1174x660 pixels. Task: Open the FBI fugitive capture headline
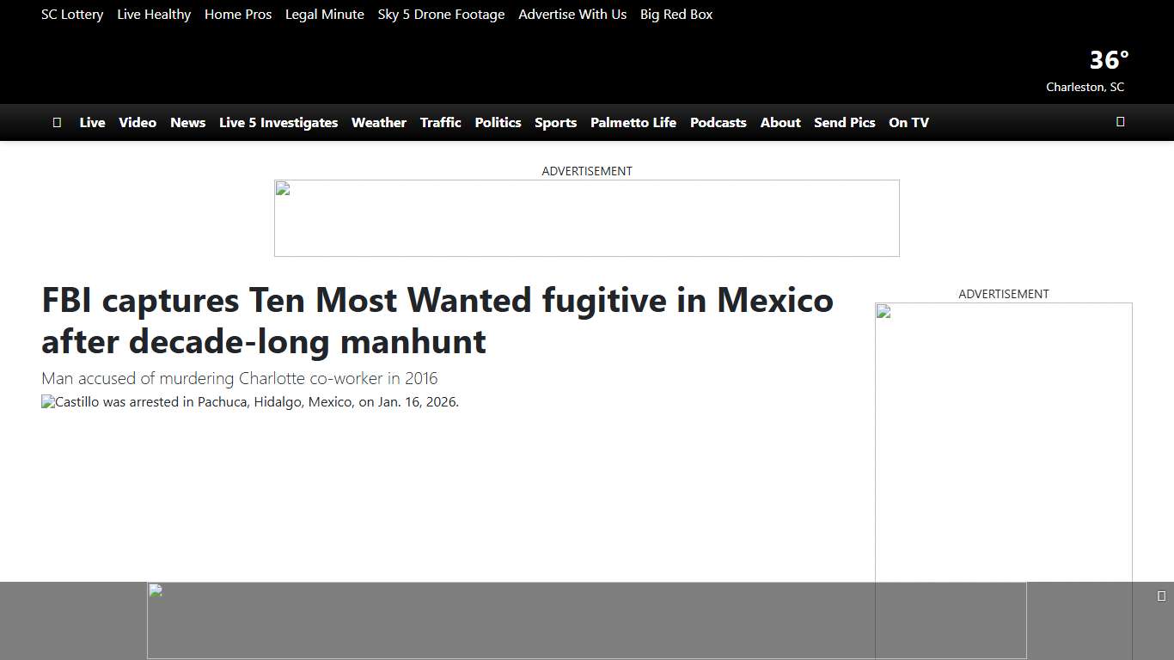[437, 321]
